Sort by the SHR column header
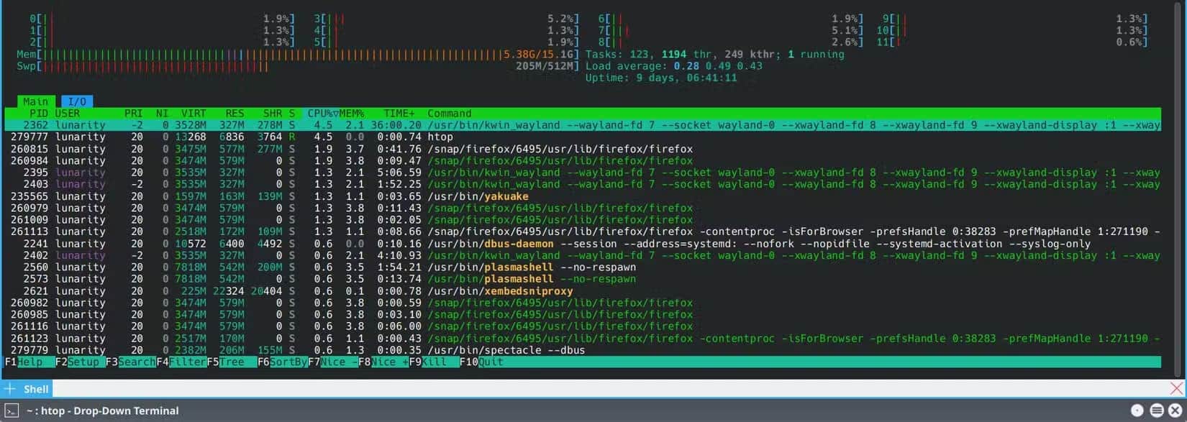Viewport: 1187px width, 422px height. pyautogui.click(x=273, y=113)
